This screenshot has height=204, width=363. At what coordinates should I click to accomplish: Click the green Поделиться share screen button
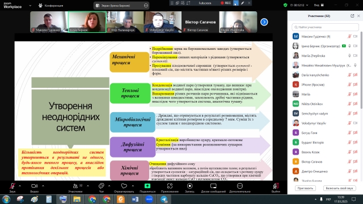(x=147, y=188)
